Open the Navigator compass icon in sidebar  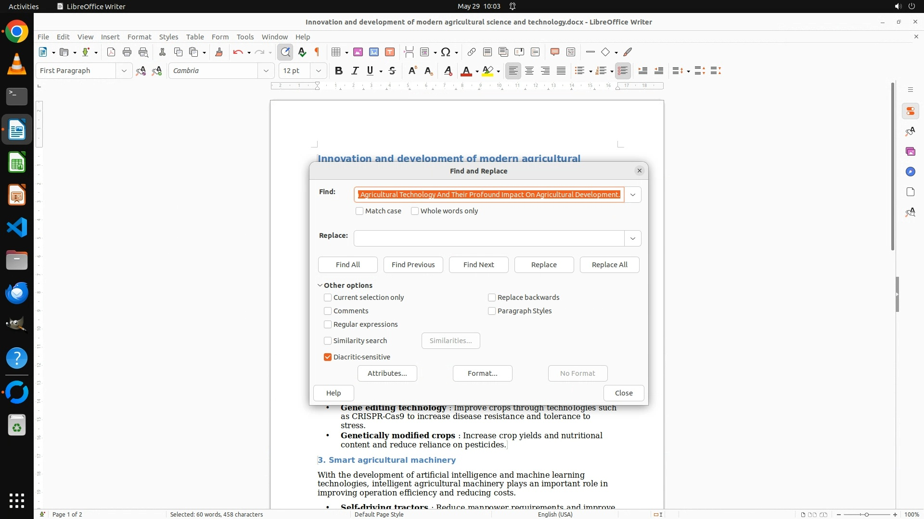910,172
